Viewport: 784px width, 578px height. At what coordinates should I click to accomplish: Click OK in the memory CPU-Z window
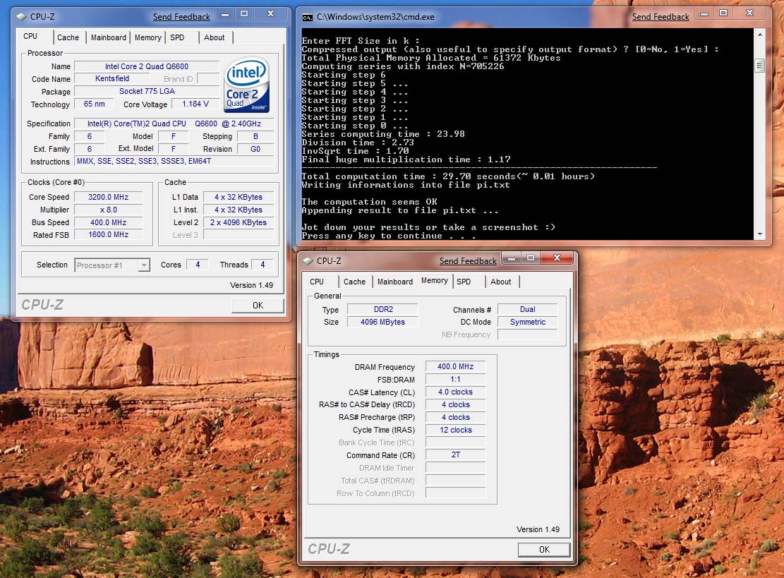point(544,550)
